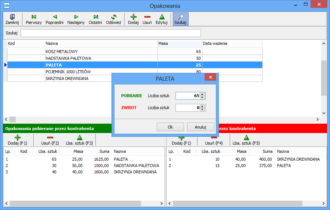330x210 pixels.
Task: Click the Poprzedni (previous) record icon
Action: [x=55, y=19]
